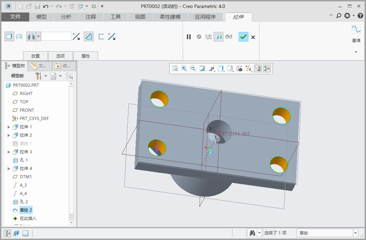
Task: Toggle the glasses feature preview mode
Action: point(229,37)
